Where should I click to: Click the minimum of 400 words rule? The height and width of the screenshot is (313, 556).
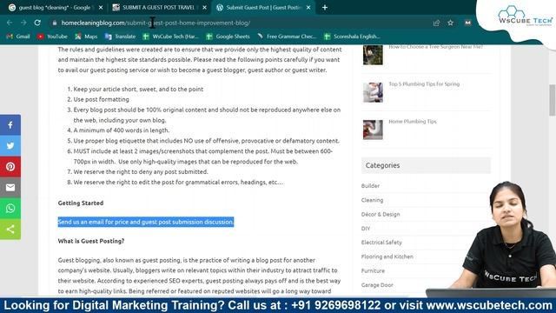(122, 130)
